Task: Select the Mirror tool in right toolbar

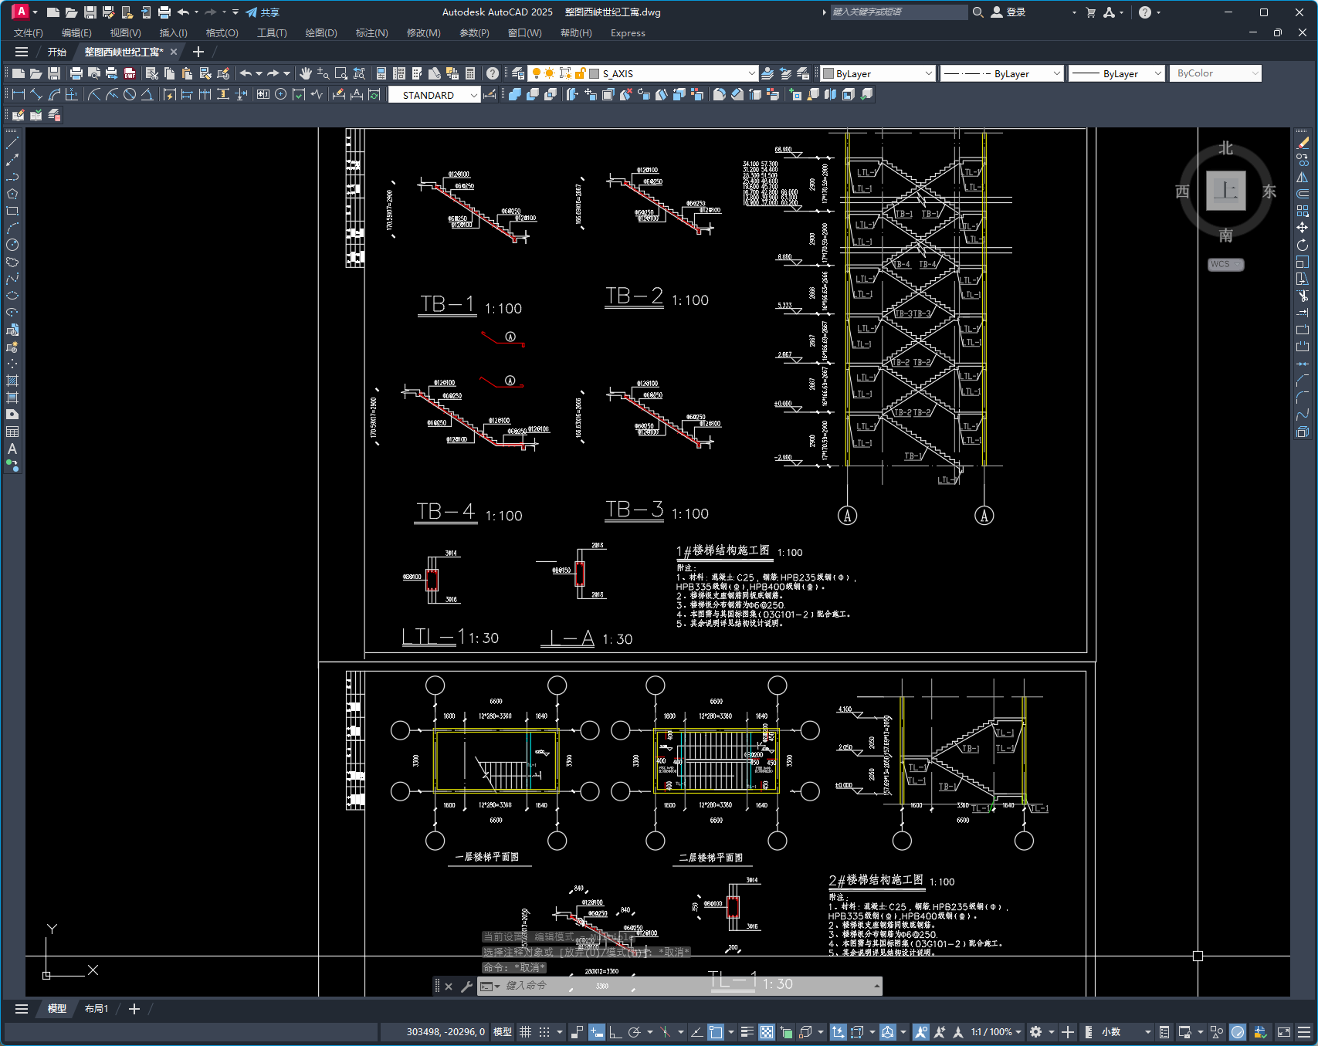Action: coord(1303,177)
